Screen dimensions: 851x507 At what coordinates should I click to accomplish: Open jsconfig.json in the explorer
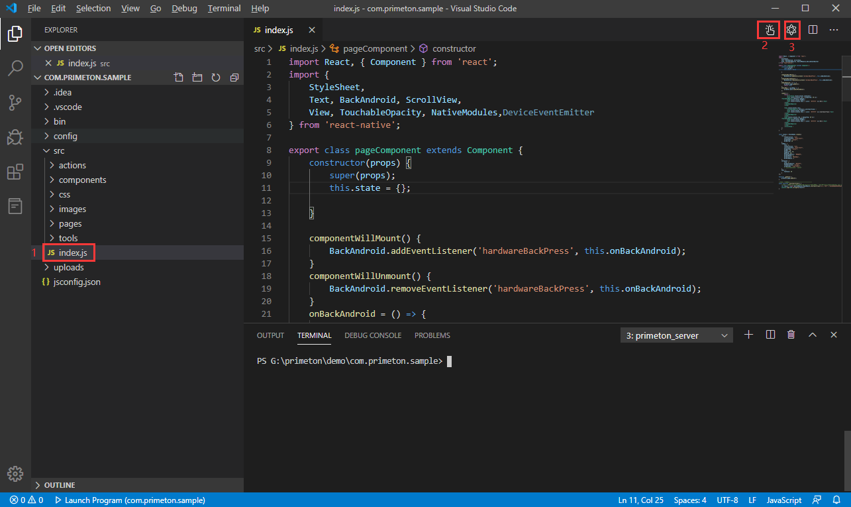click(x=77, y=282)
